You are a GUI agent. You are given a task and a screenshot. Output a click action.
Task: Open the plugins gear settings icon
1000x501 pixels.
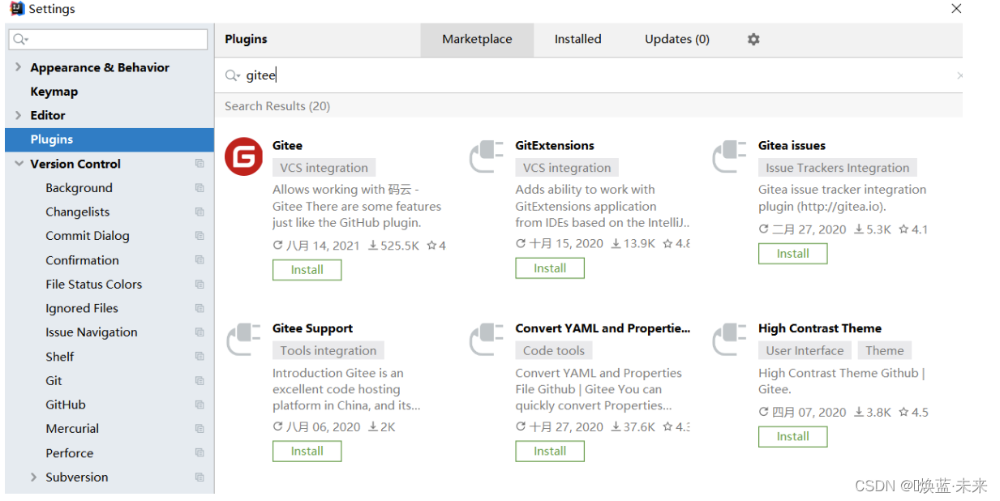click(753, 39)
